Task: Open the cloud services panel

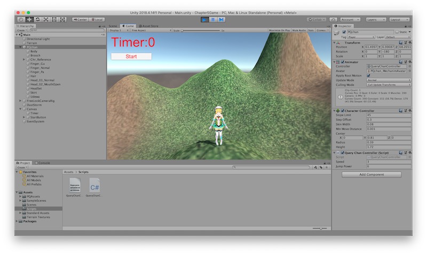Action: tap(333, 20)
